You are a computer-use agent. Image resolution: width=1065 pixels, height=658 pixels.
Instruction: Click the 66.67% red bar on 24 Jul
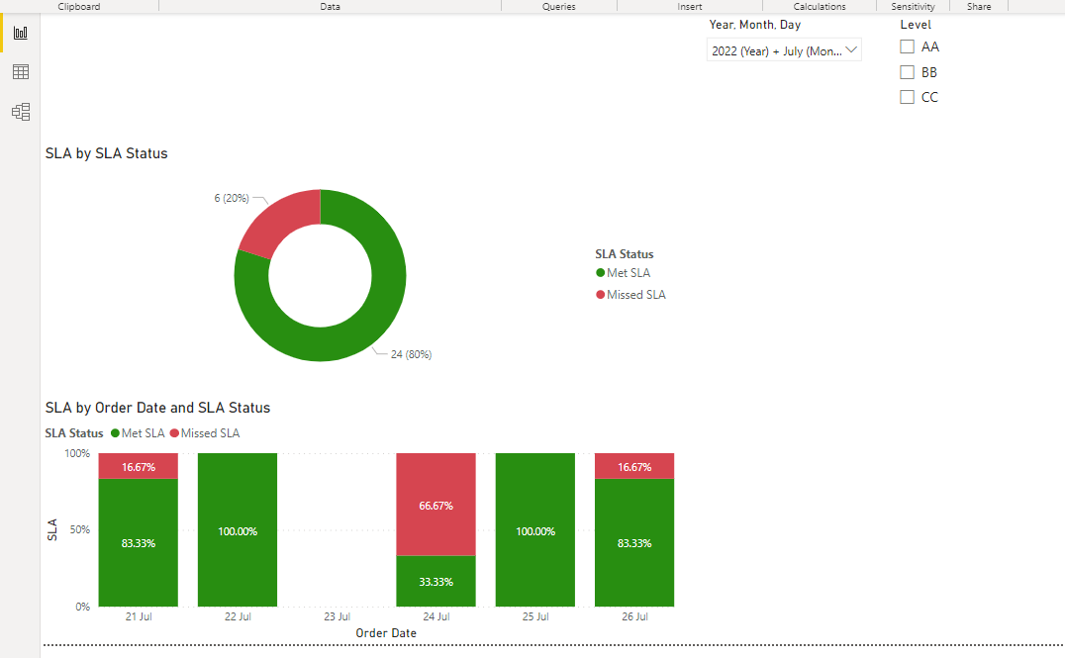pyautogui.click(x=436, y=505)
